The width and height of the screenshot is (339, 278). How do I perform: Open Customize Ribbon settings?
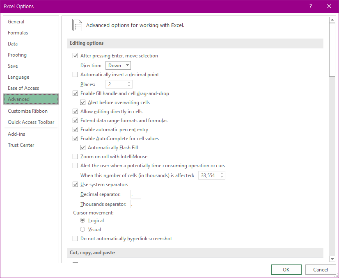tap(31, 111)
